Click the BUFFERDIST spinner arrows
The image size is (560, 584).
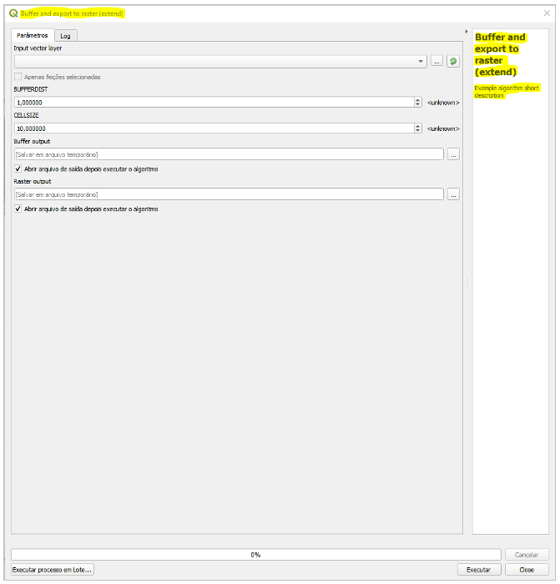tap(418, 102)
